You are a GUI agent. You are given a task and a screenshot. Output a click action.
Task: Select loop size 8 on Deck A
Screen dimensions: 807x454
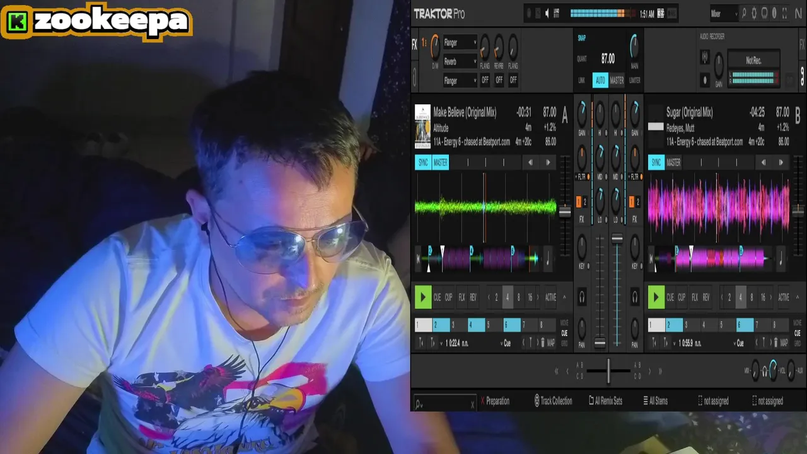pyautogui.click(x=519, y=297)
